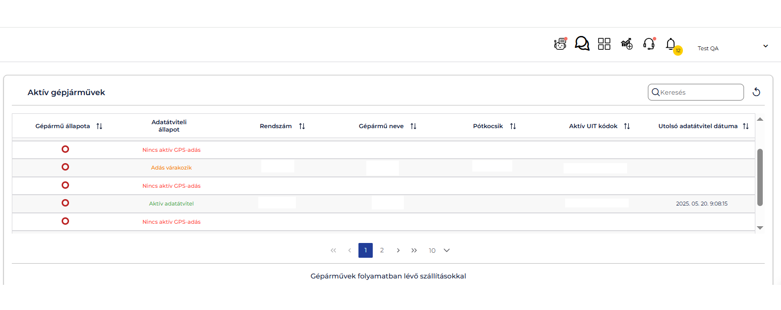
Task: Open the rows-per-page dropdown showing 10
Action: click(439, 250)
